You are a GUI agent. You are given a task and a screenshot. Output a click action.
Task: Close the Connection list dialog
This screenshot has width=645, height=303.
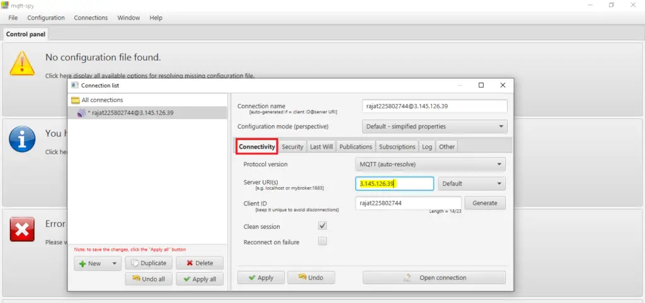click(x=502, y=85)
